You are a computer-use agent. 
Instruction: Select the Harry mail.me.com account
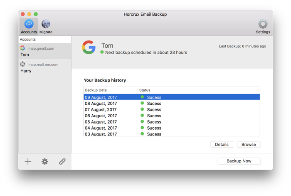pos(45,67)
